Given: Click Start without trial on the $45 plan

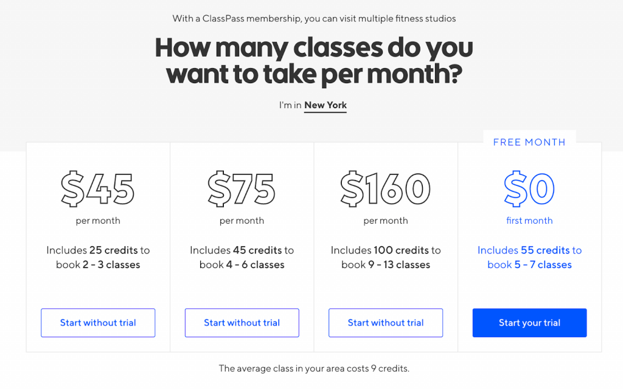Looking at the screenshot, I should coord(97,323).
